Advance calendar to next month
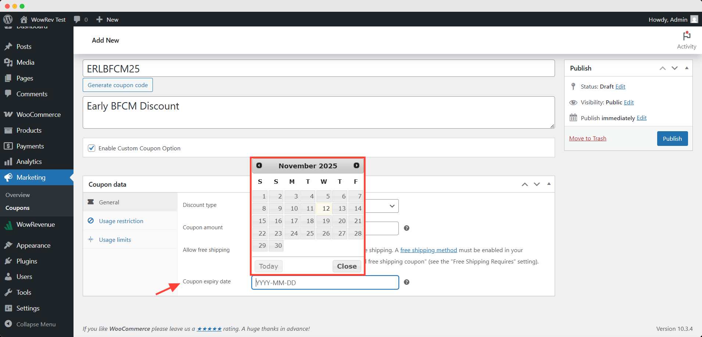 356,165
